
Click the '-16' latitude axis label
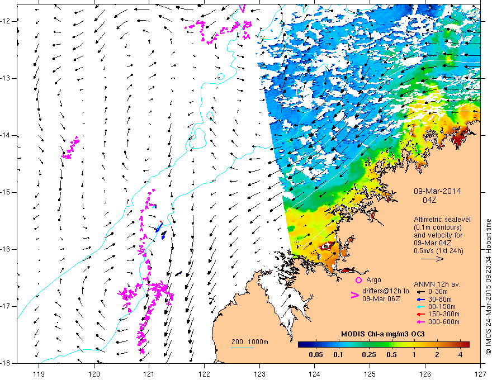pos(6,249)
